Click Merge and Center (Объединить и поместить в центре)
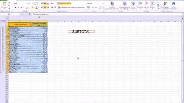The image size is (184, 103). coord(71,7)
